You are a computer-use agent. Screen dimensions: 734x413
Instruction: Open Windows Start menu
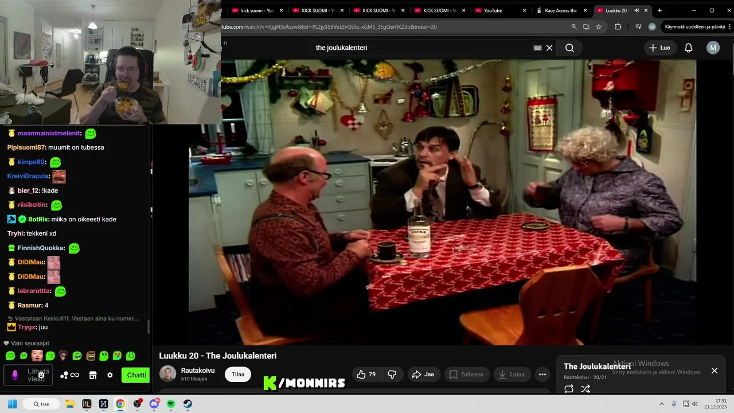coord(12,404)
